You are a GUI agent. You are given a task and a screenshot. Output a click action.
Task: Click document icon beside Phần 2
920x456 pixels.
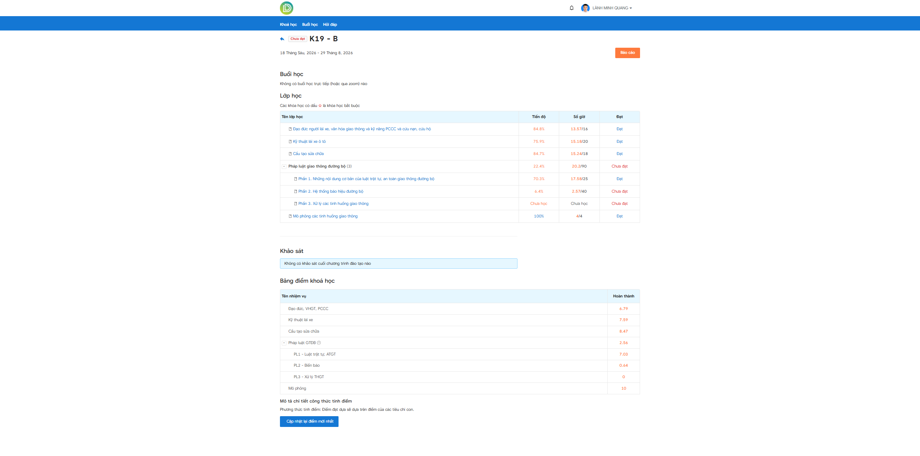[x=295, y=192]
